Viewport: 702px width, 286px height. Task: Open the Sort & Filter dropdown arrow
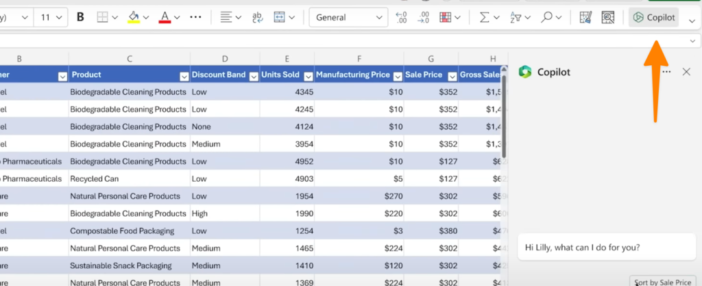tap(527, 17)
